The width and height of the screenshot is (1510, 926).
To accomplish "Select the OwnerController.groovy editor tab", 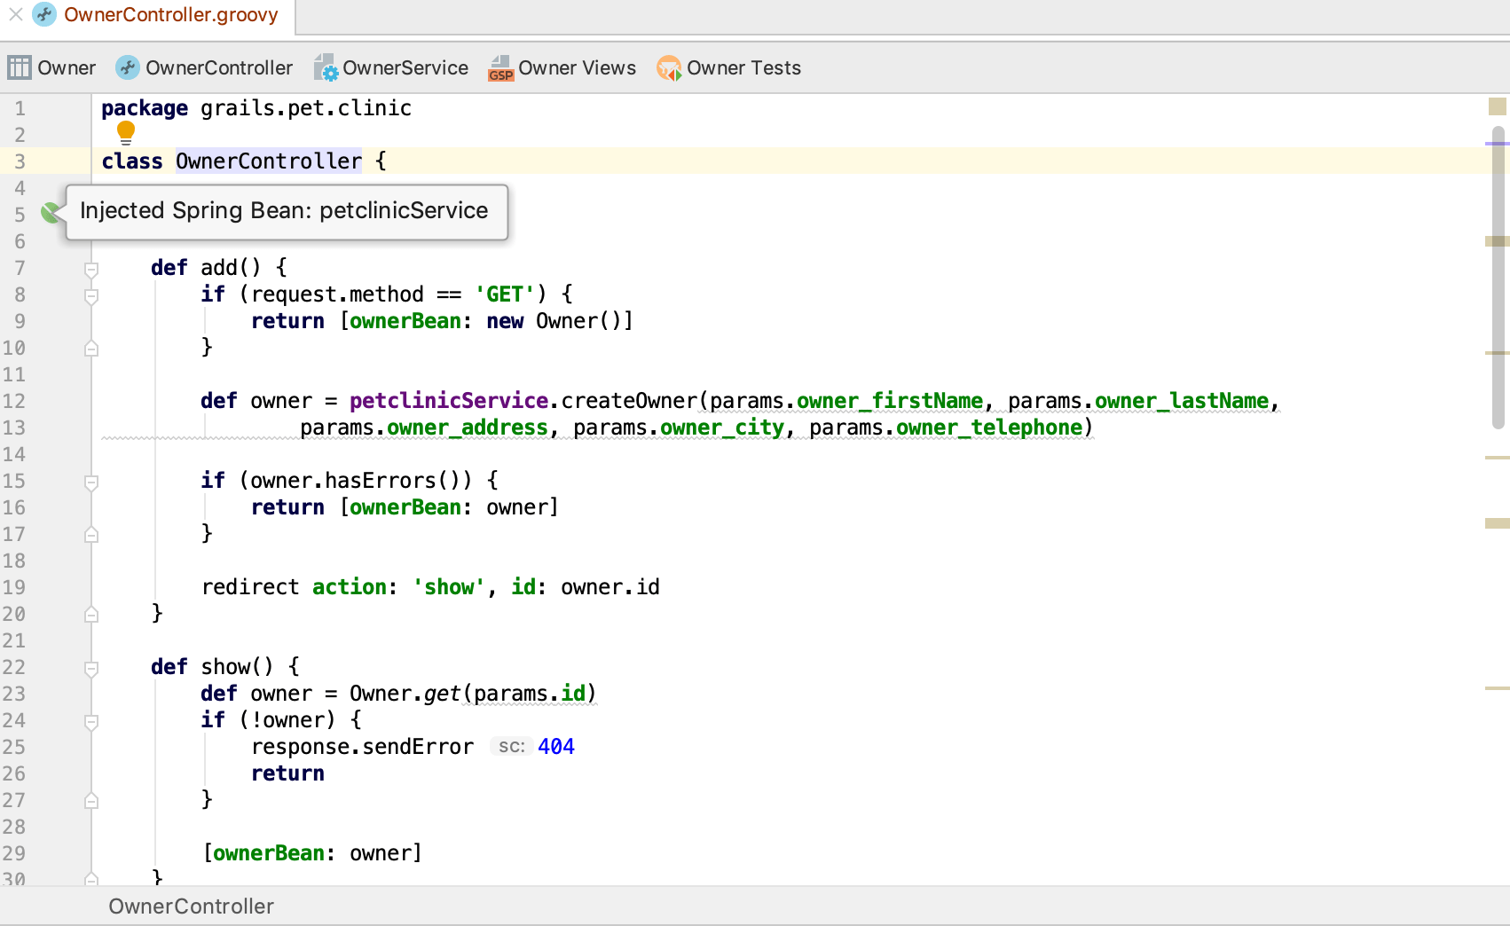I will point(170,15).
